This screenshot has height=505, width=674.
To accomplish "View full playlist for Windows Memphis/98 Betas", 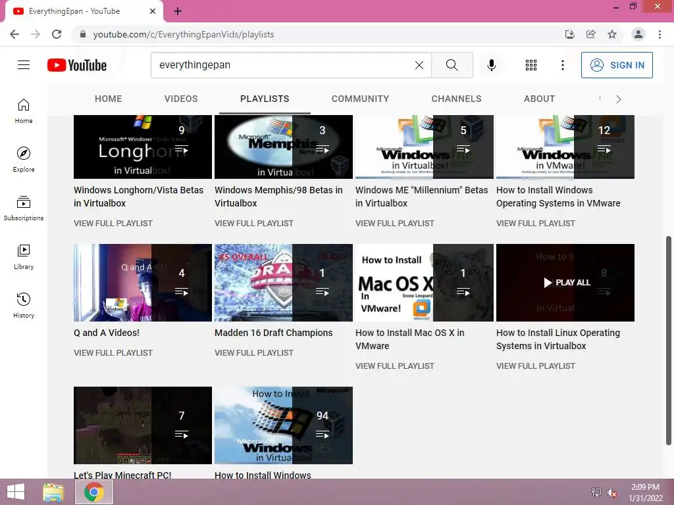I will click(x=254, y=224).
